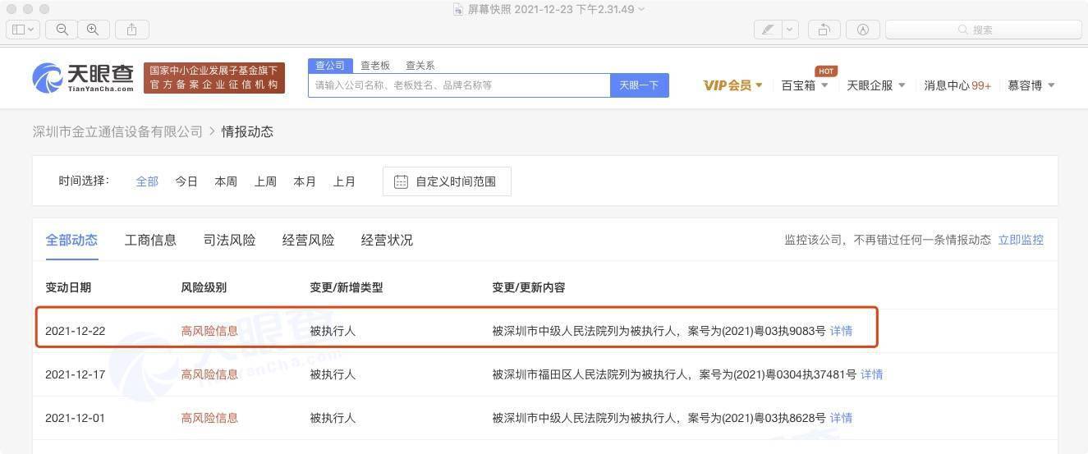The width and height of the screenshot is (1088, 454).
Task: Open 消息中心 notifications
Action: pos(957,85)
